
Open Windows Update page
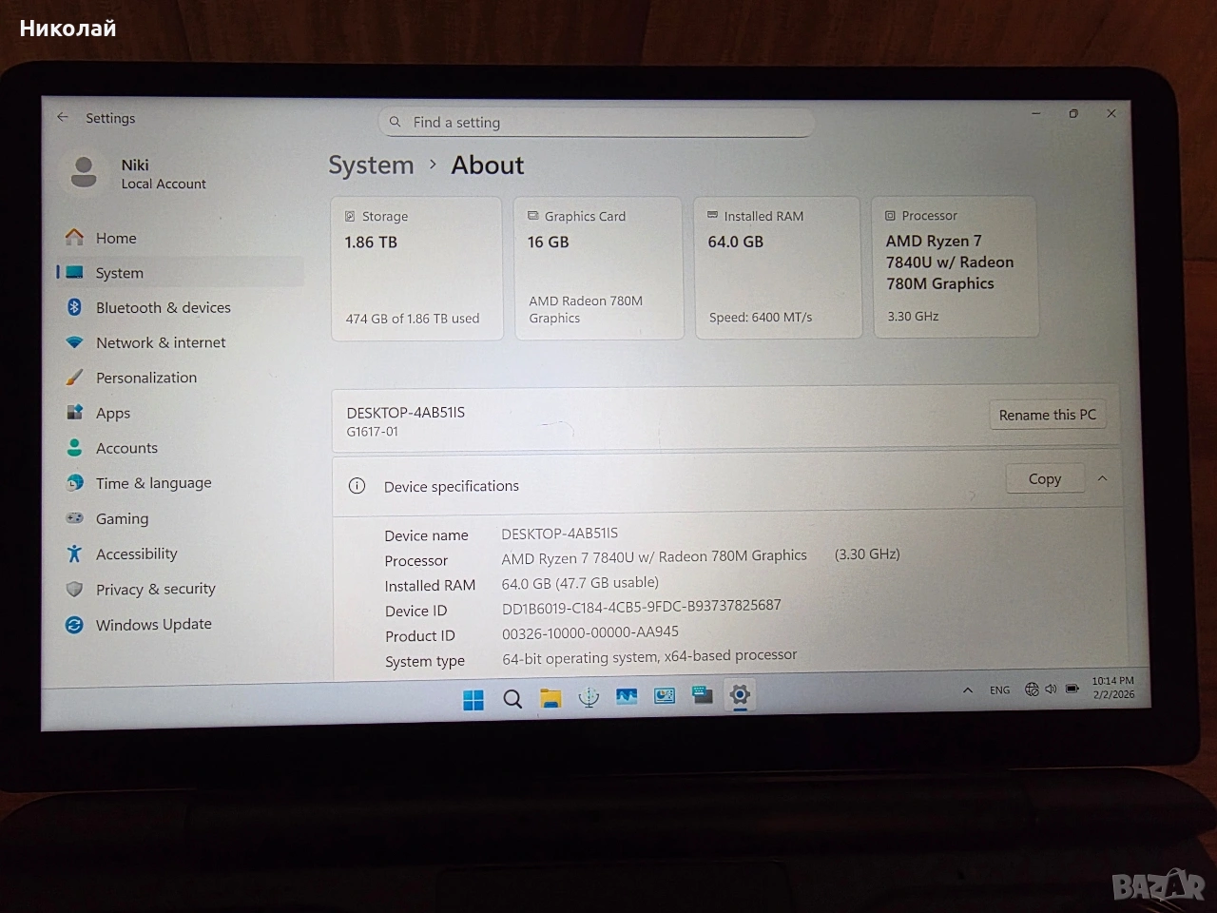click(x=153, y=624)
